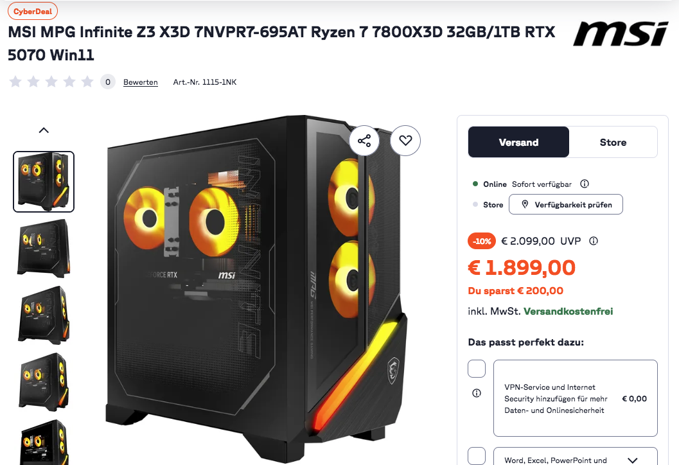
Task: Add product to wishlist with heart icon
Action: coord(405,140)
